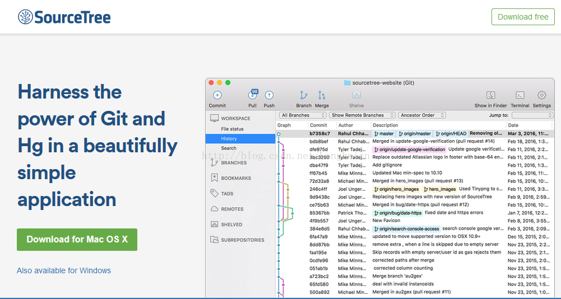Click the origin/update-google-verification label
Screen dimensions: 561x299
pyautogui.click(x=409, y=149)
